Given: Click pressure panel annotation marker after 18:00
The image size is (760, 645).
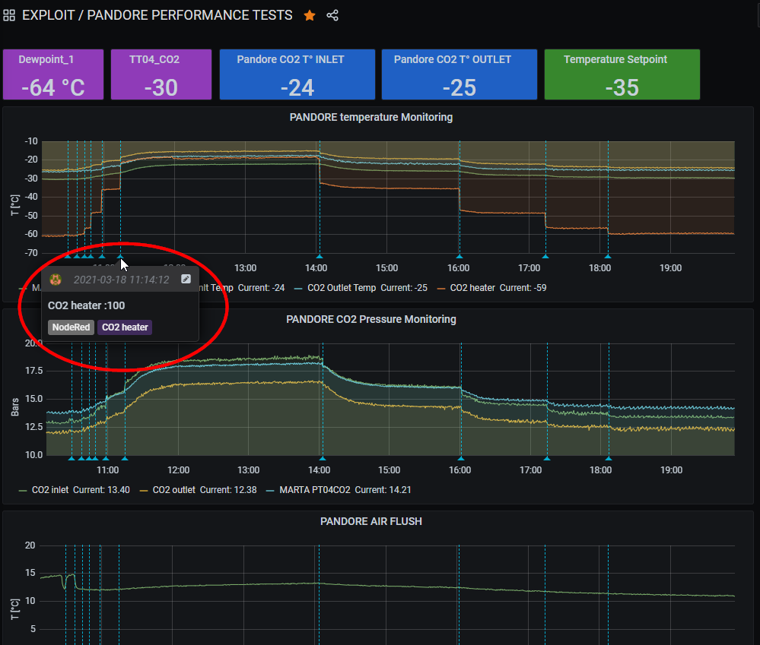Looking at the screenshot, I should pos(609,458).
